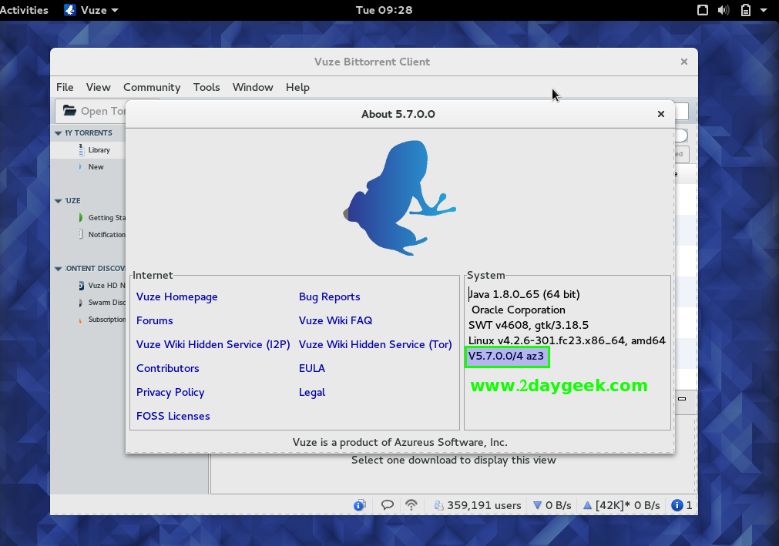Image resolution: width=779 pixels, height=546 pixels.
Task: Select Library in the sidebar
Action: (x=99, y=150)
